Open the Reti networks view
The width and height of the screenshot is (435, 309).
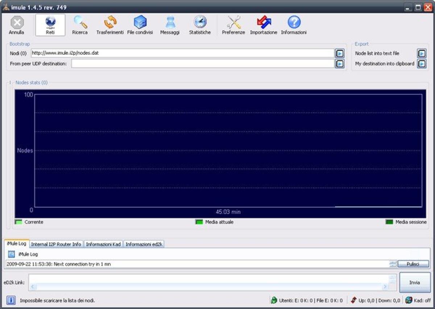pos(50,25)
